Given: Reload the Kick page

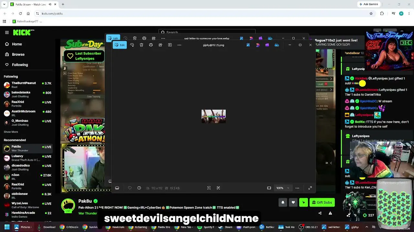Looking at the screenshot, I should pos(20,14).
